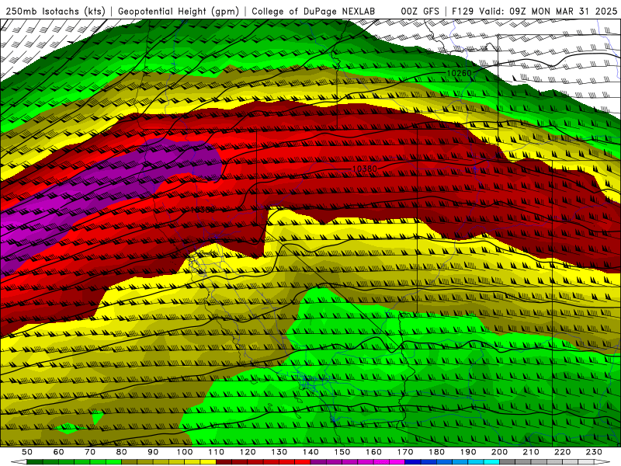Click the 60 value on the color scale
The height and width of the screenshot is (466, 621).
pyautogui.click(x=59, y=452)
